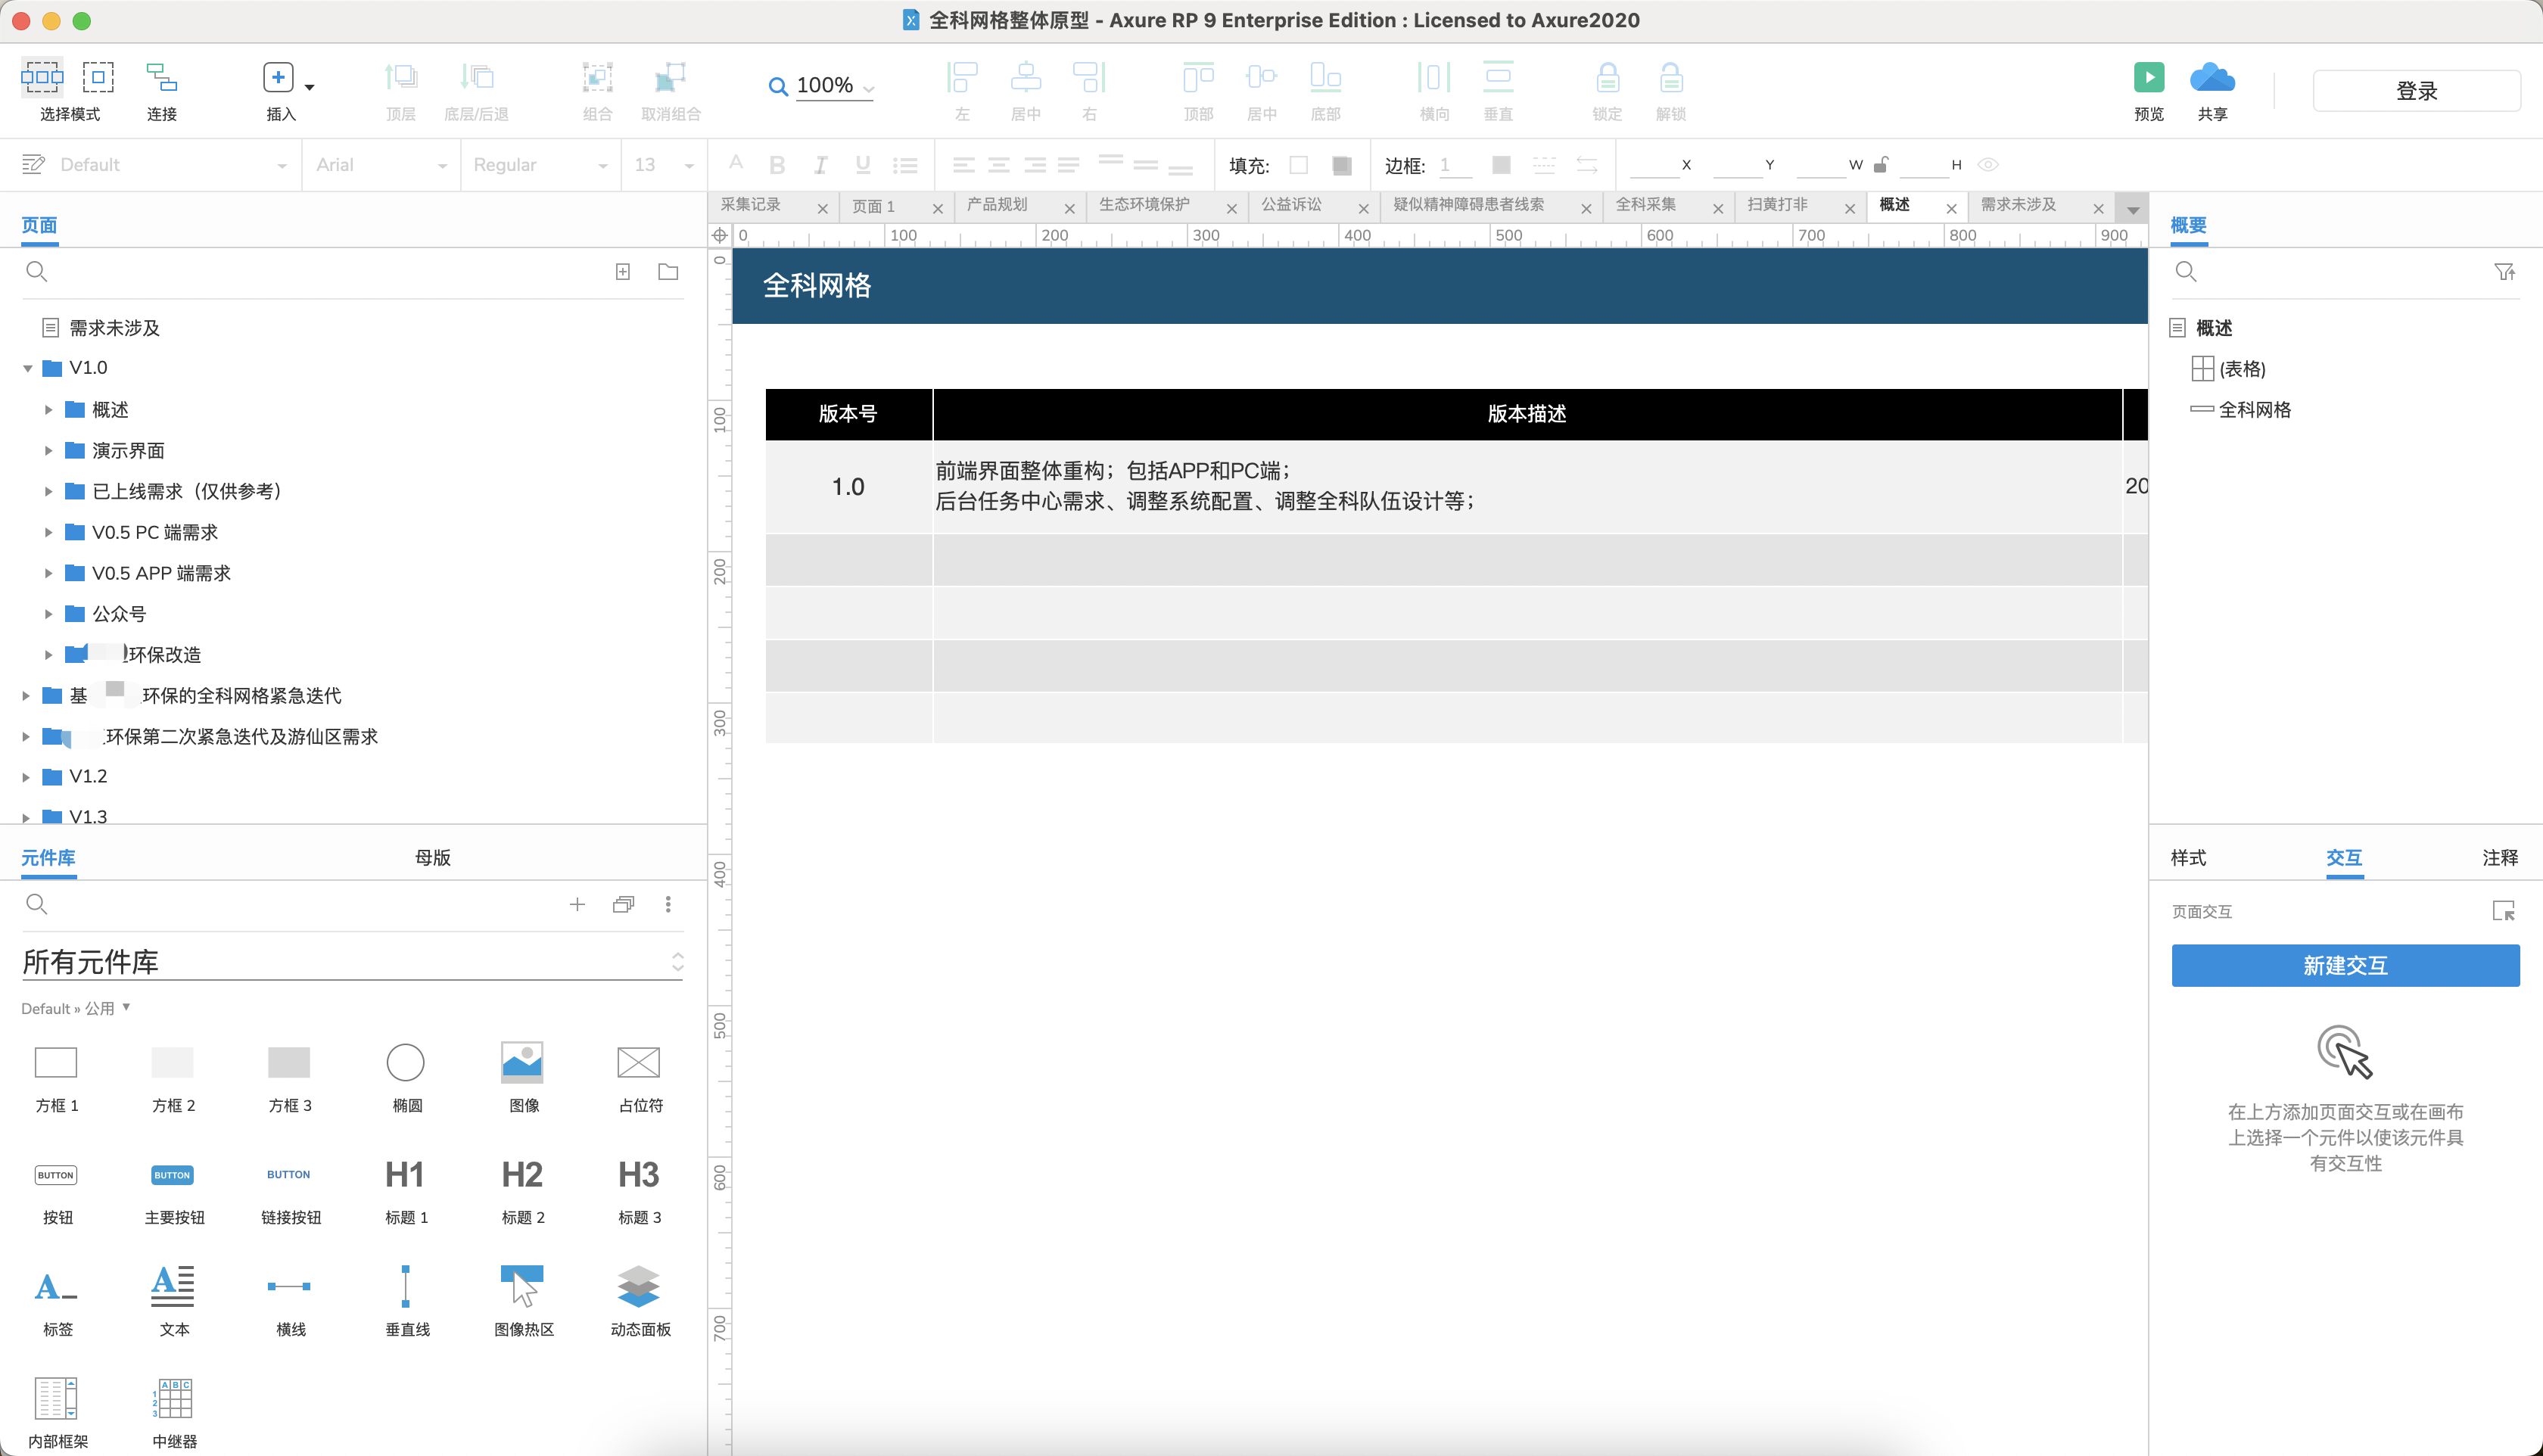Toggle underline text formatting
Screen dimensions: 2543x1456
pos(863,165)
